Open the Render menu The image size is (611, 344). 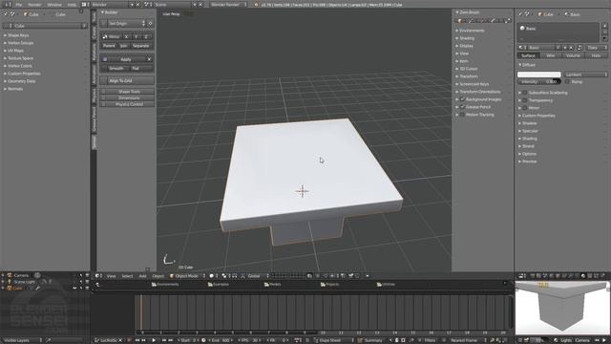click(34, 5)
